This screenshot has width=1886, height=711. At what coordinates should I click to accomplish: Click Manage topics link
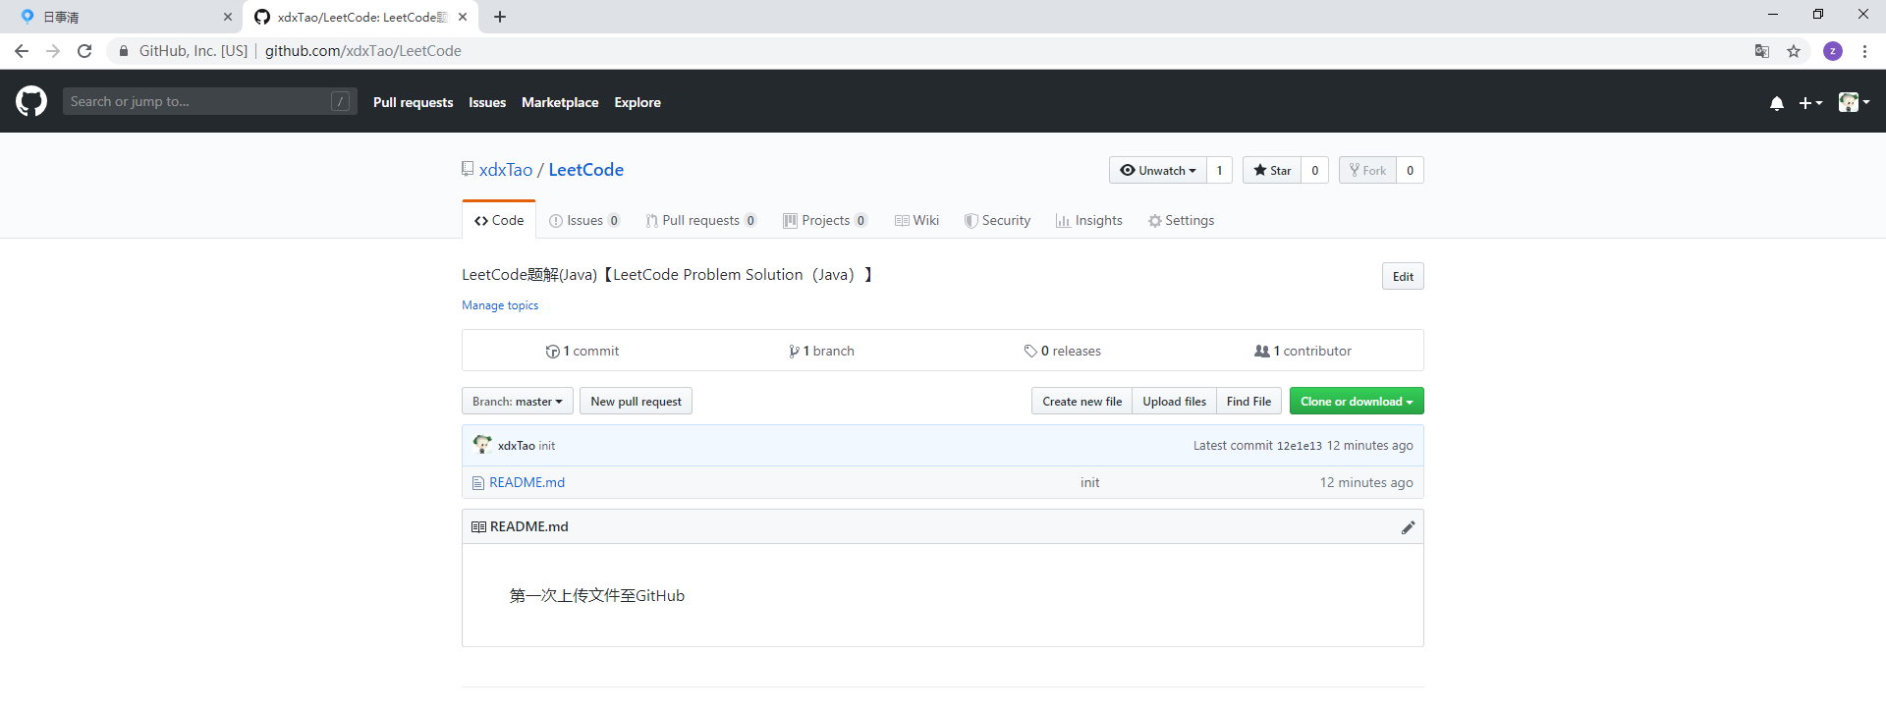(x=500, y=305)
